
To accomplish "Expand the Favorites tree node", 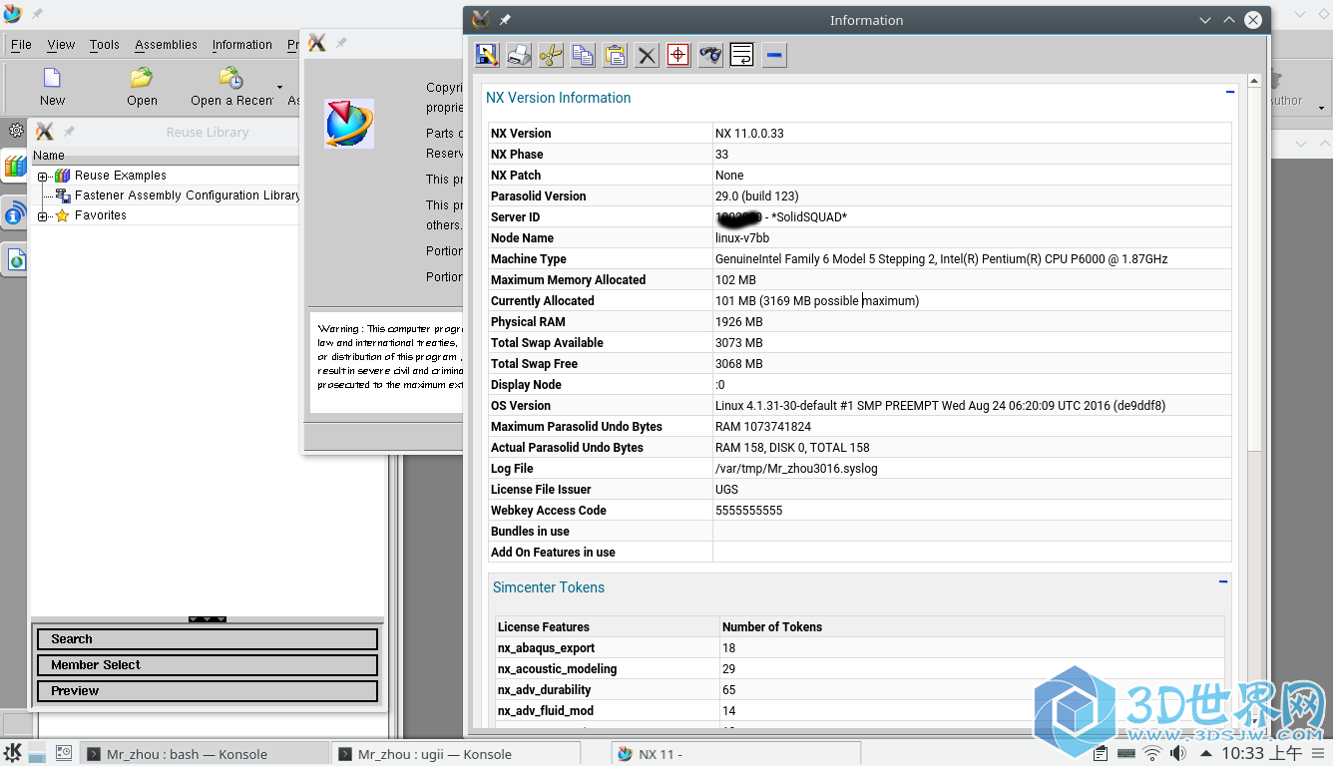I will (43, 216).
